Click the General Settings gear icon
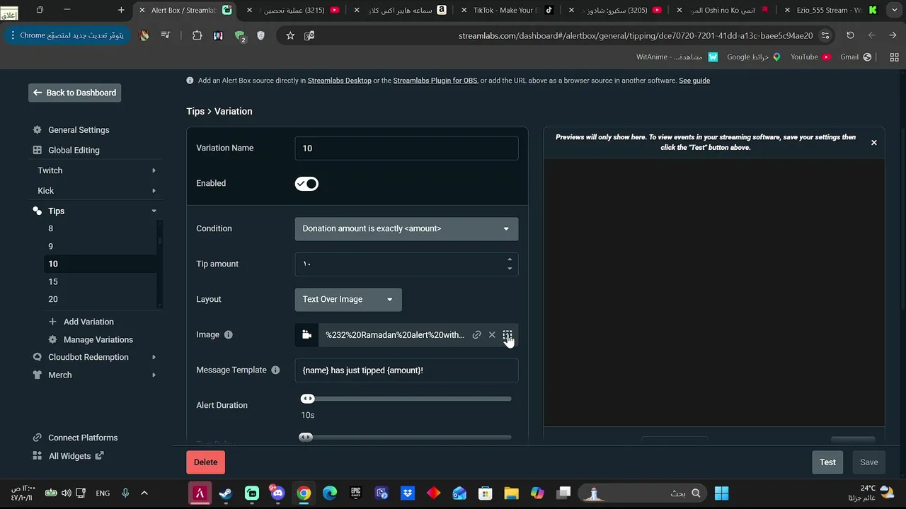Viewport: 906px width, 509px height. pyautogui.click(x=38, y=130)
